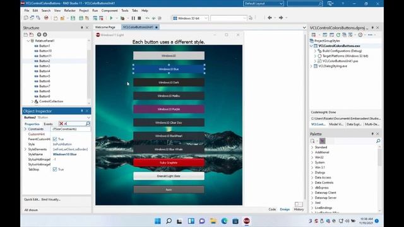Expand the VCLDialogStyling.exe project node

pyautogui.click(x=311, y=66)
